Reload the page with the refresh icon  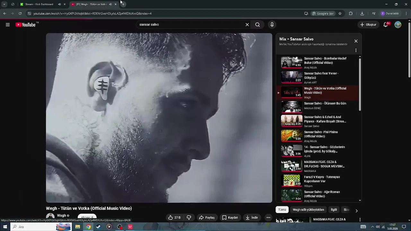[x=20, y=13]
